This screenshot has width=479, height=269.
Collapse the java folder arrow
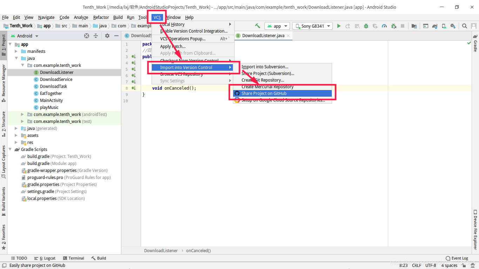(16, 58)
